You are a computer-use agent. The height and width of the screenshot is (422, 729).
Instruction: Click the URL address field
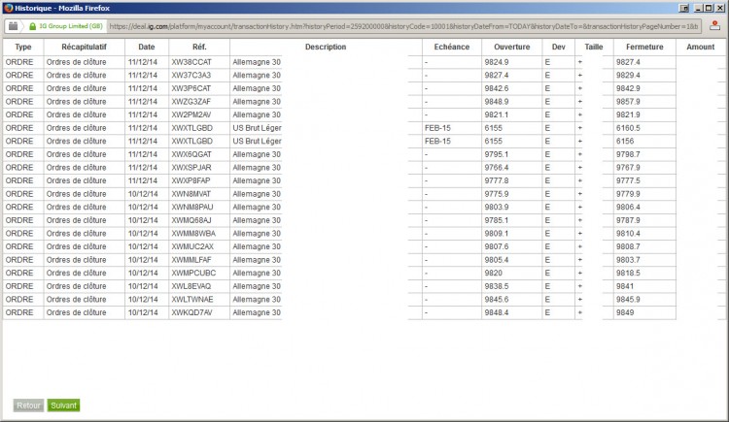pos(403,26)
